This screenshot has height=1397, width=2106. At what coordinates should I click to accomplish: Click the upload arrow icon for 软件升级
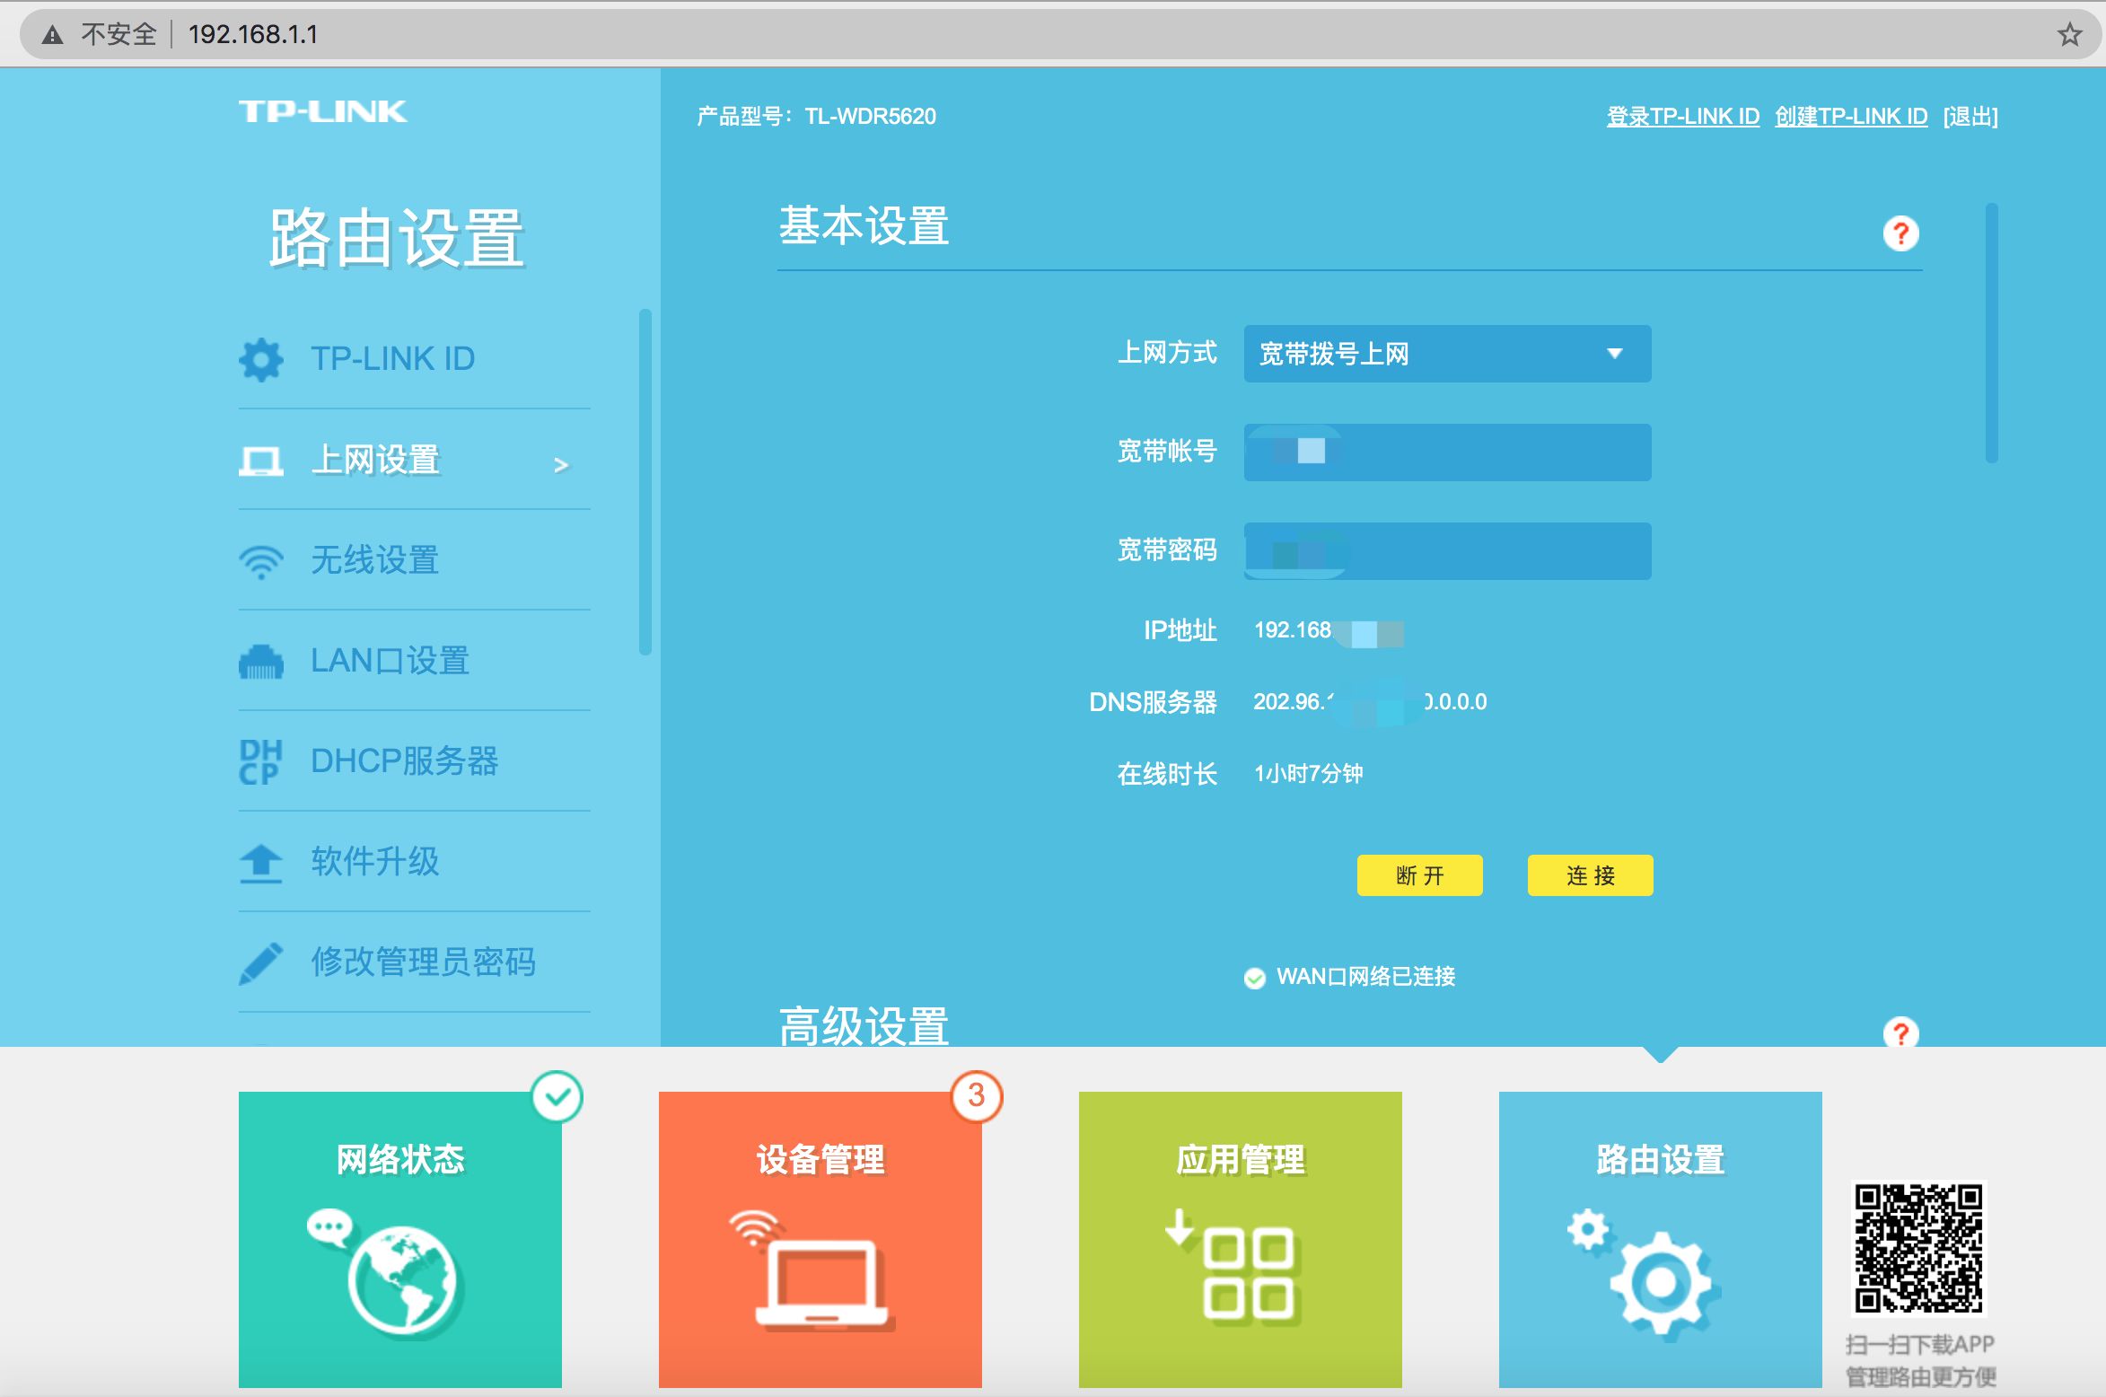click(x=261, y=863)
